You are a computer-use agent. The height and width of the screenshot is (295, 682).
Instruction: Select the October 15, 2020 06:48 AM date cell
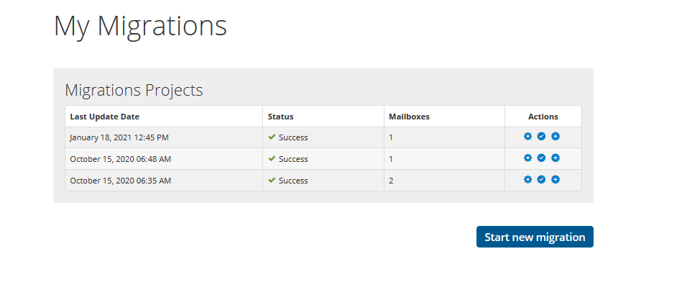(x=164, y=159)
